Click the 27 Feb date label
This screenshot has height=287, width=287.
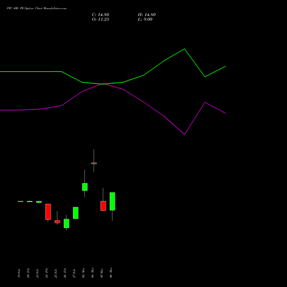click(74, 273)
